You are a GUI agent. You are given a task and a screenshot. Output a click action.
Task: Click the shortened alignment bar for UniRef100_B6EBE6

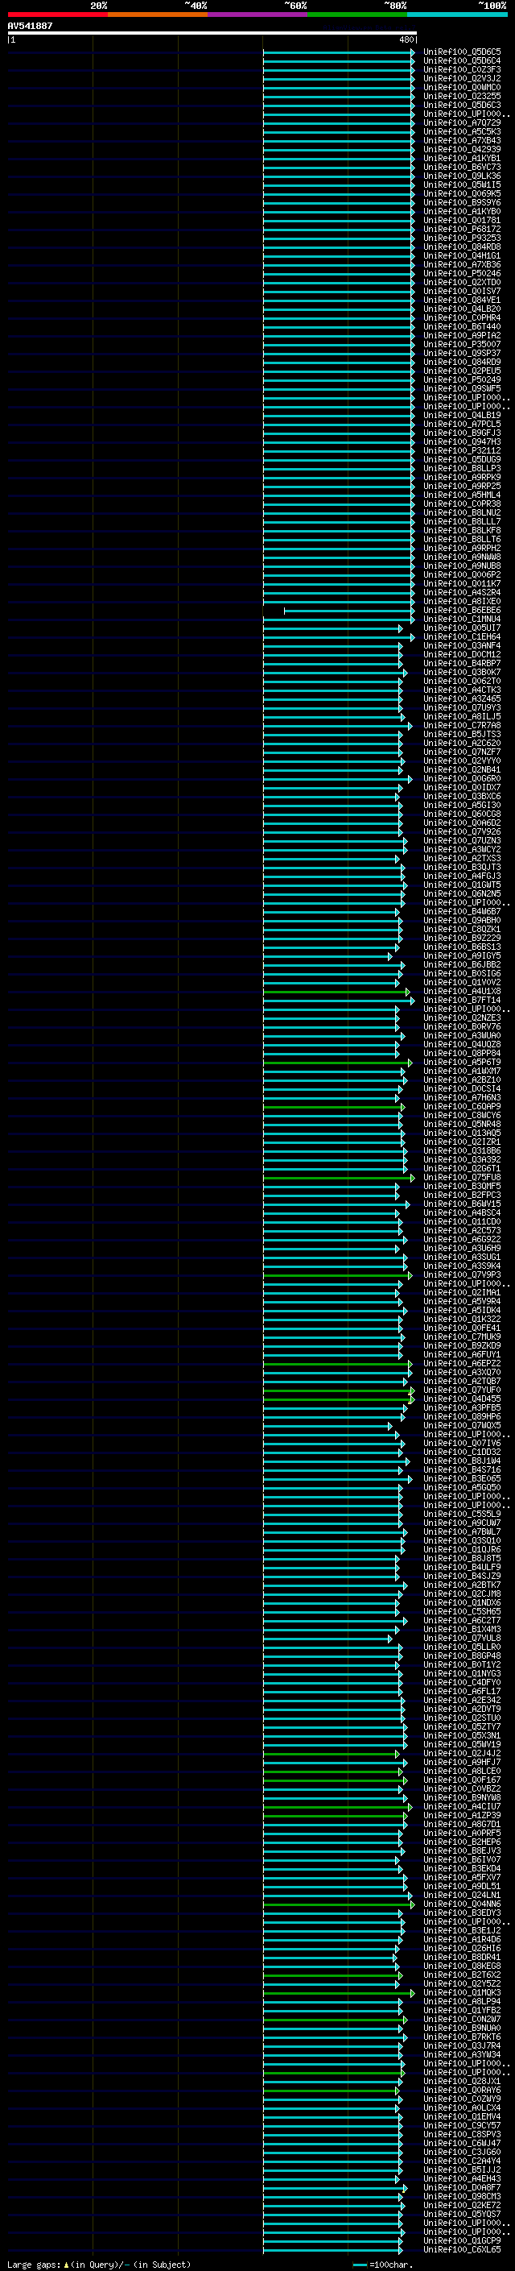348,610
